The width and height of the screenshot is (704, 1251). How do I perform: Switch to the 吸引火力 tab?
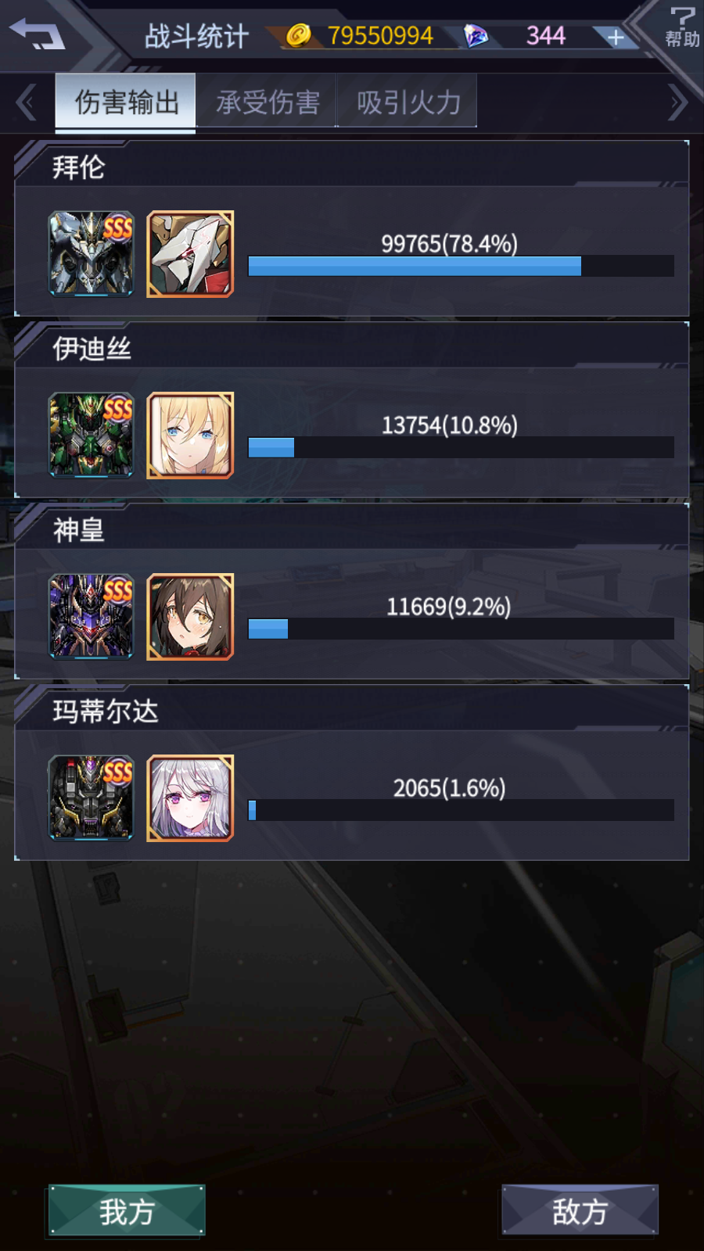pos(408,102)
